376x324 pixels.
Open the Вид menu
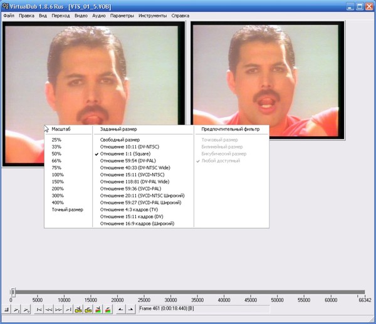(43, 16)
